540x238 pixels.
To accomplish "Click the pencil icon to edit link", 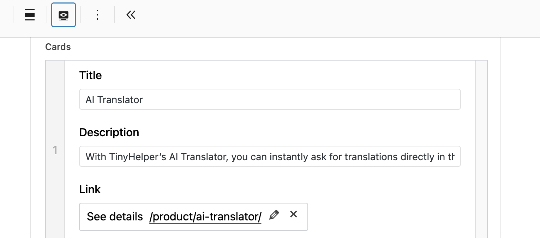I will [274, 215].
